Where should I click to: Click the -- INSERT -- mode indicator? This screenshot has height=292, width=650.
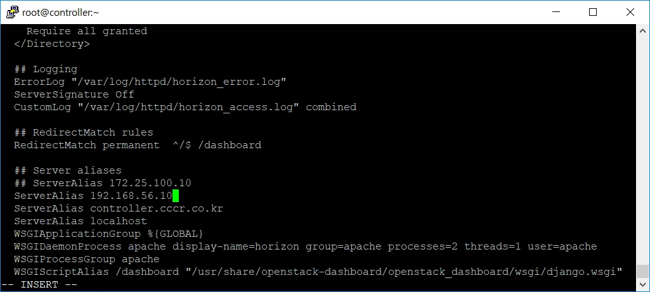pos(39,284)
